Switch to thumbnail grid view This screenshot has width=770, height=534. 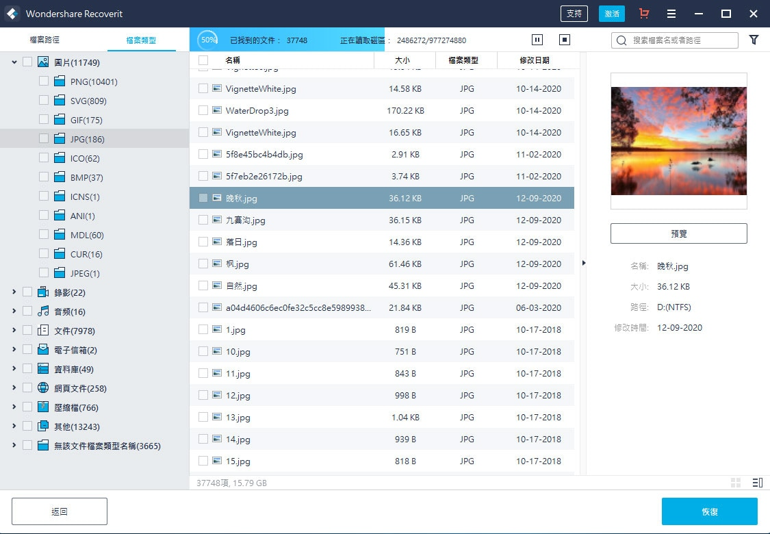[736, 483]
